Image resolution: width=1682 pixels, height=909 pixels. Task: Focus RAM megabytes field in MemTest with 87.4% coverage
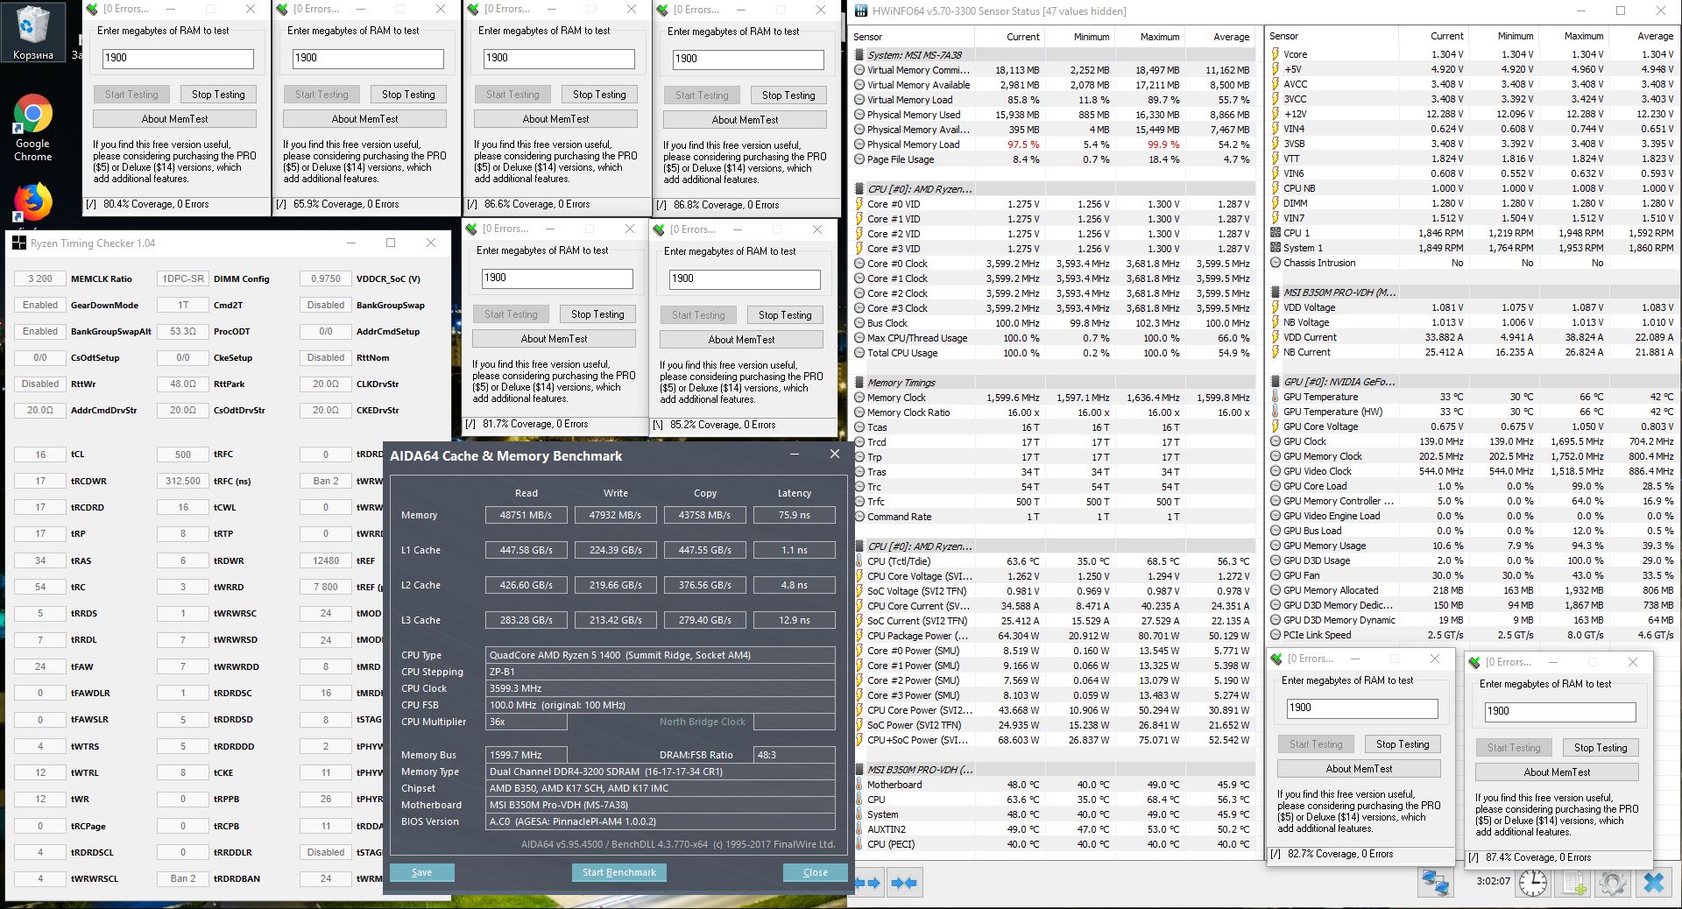click(x=1560, y=711)
